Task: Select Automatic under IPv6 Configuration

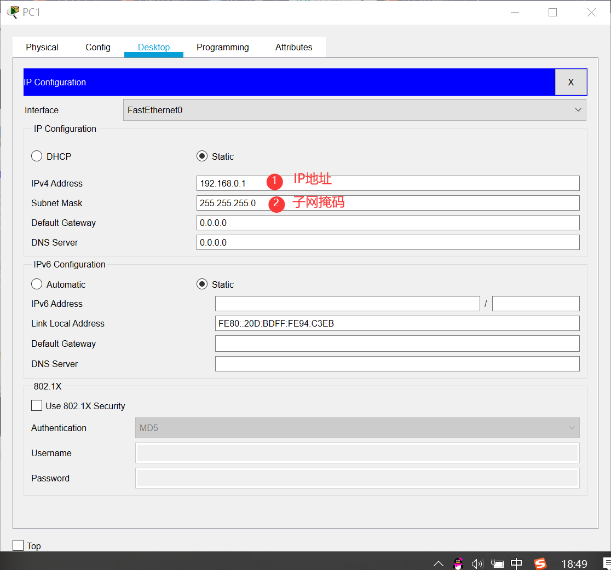Action: click(36, 284)
